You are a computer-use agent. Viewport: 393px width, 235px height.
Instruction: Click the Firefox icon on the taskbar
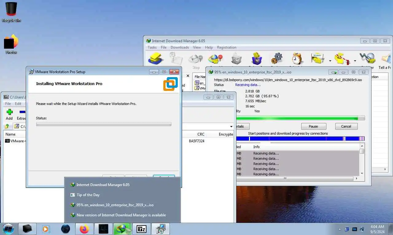tap(84, 229)
